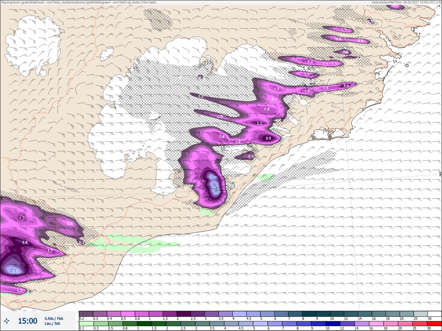
Task: Select the 'Lau./ Sat' weekday label
Action: (x=52, y=324)
